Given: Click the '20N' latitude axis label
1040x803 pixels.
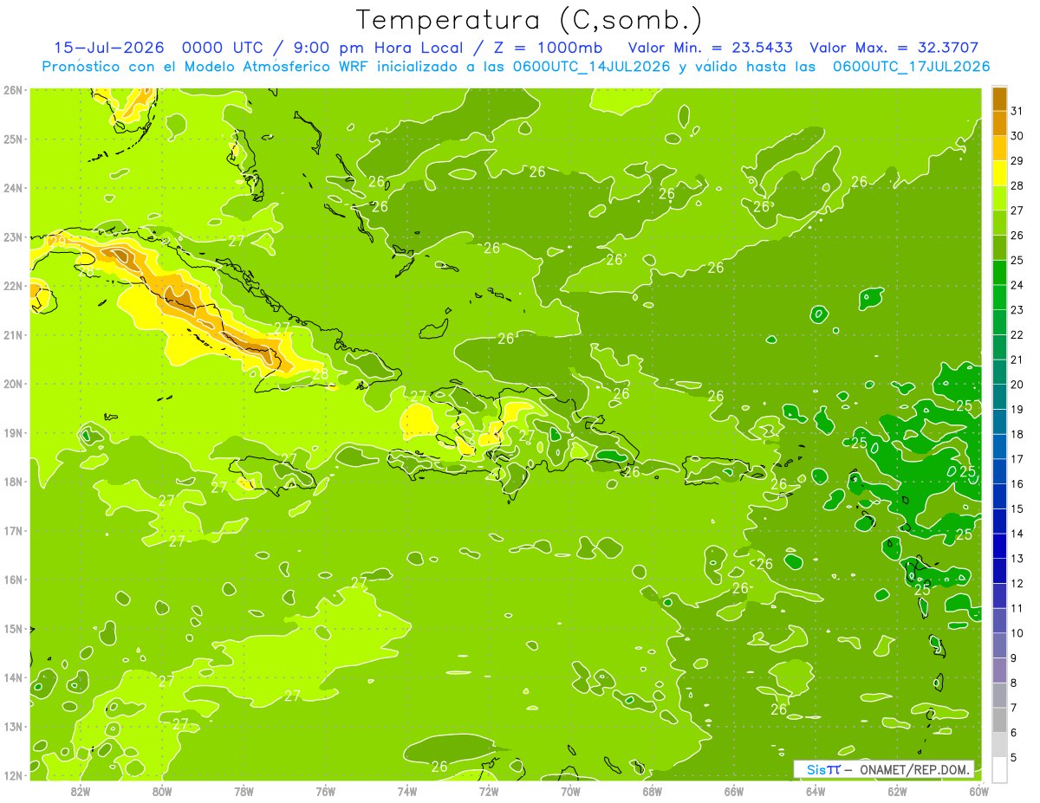Looking at the screenshot, I should (x=13, y=384).
